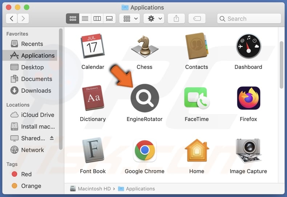Image resolution: width=287 pixels, height=197 pixels.
Task: Click the Calendar label text
Action: pyautogui.click(x=93, y=67)
